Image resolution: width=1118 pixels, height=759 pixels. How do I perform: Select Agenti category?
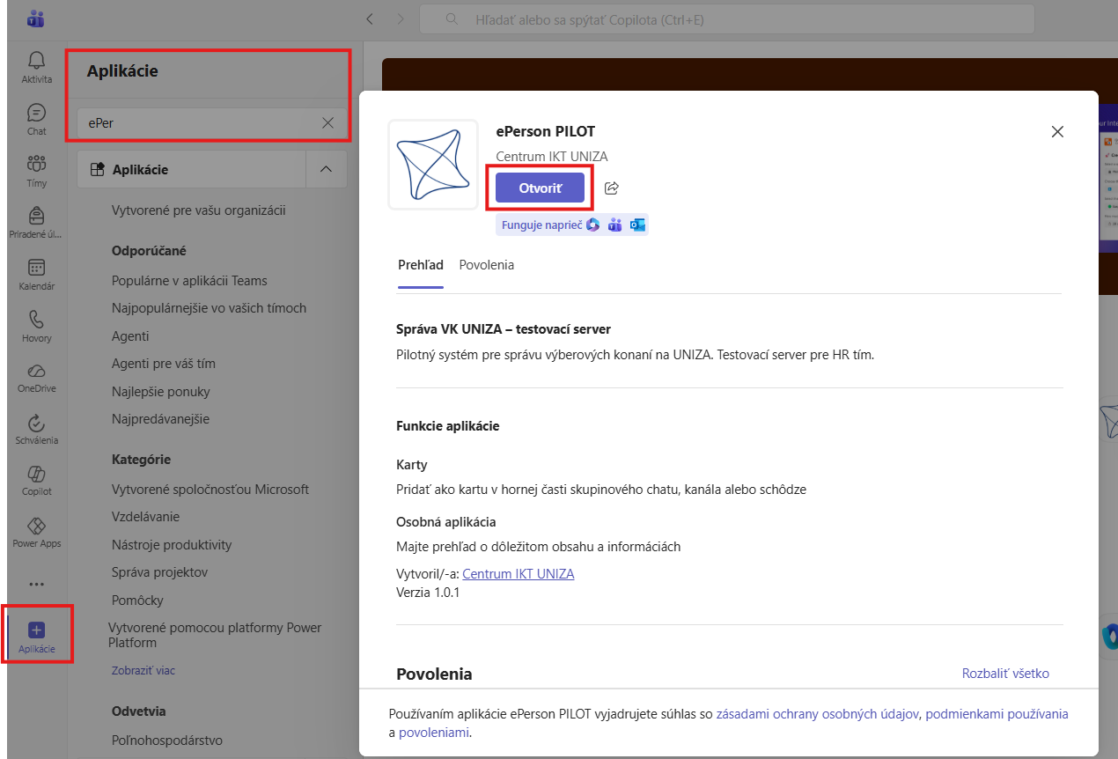(130, 336)
